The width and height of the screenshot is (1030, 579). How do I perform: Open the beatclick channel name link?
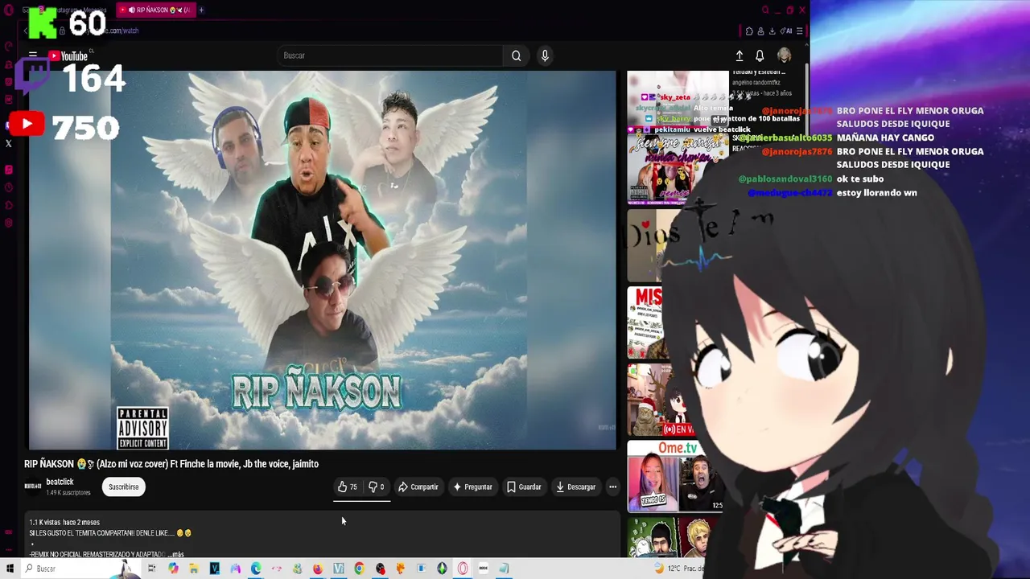tap(60, 482)
